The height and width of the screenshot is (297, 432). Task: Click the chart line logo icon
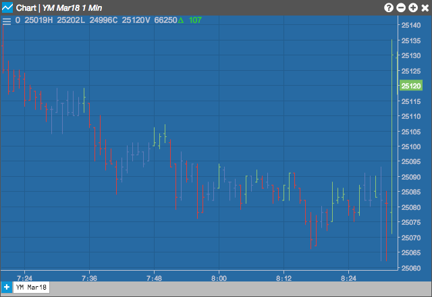point(7,7)
